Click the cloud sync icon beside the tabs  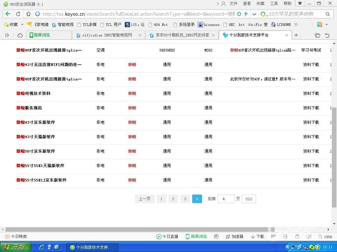20,35
